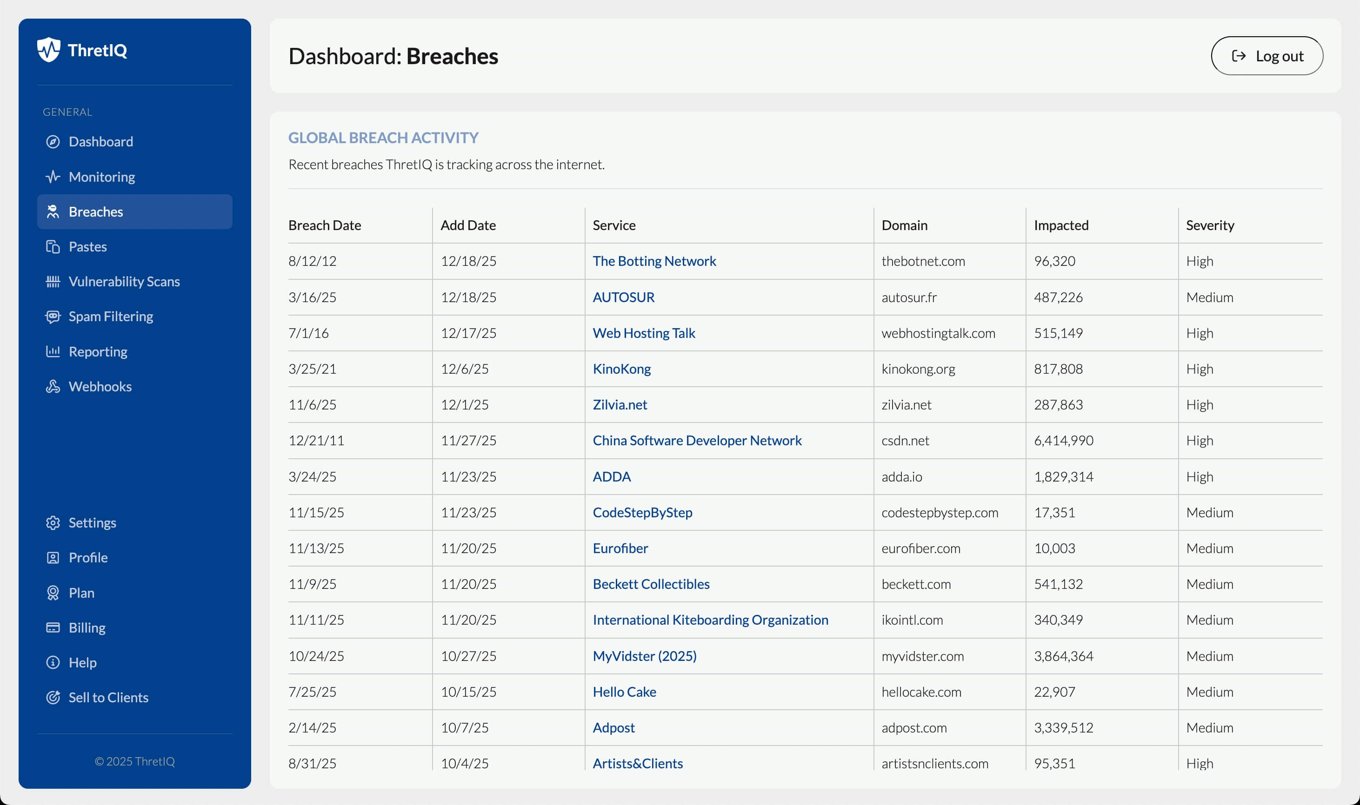Open The Botting Network breach link
Image resolution: width=1360 pixels, height=805 pixels.
[654, 261]
